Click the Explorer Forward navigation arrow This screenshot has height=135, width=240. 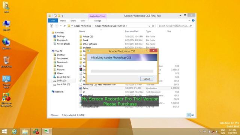click(x=57, y=26)
